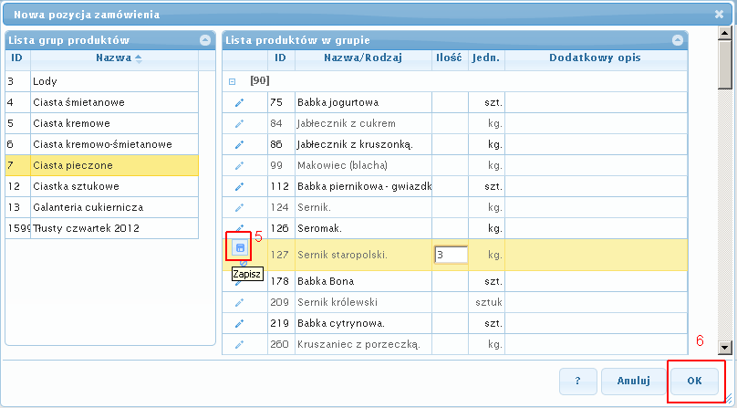This screenshot has height=408, width=737.
Task: Edit the Makowiec (blacha) row
Action: (x=239, y=165)
